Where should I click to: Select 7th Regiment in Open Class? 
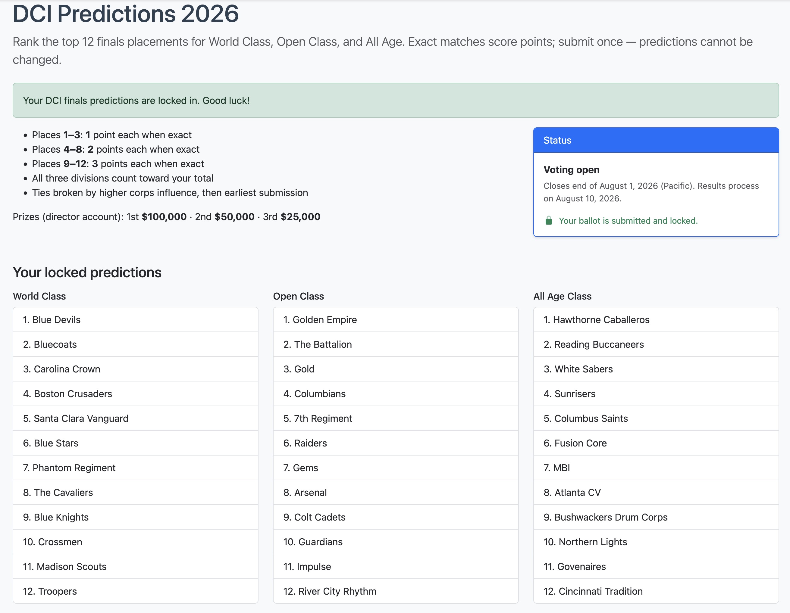pyautogui.click(x=396, y=418)
